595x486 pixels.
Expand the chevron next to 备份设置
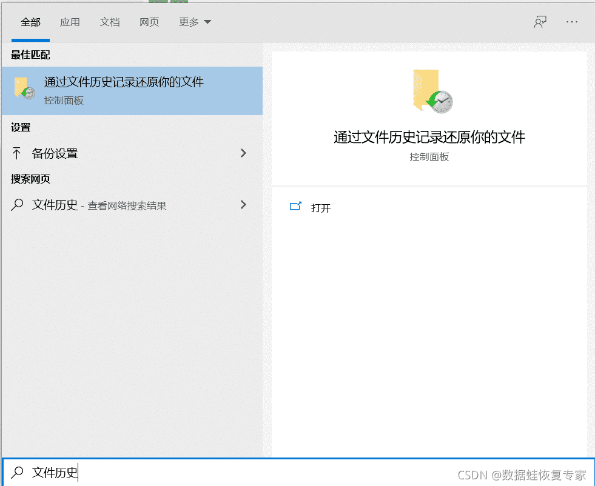coord(243,153)
